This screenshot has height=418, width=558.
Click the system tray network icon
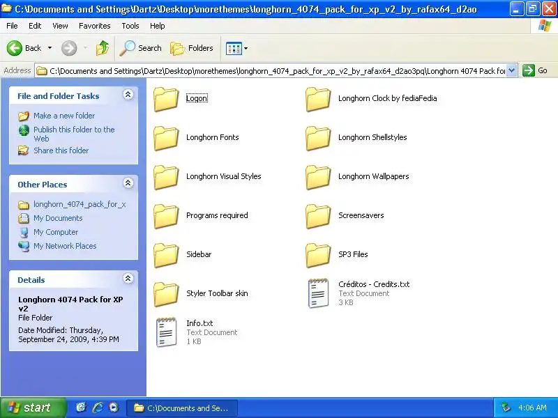506,408
